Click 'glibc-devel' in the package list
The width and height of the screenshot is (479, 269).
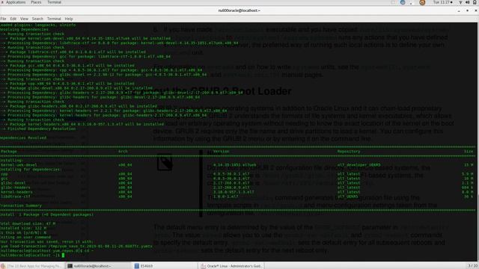coord(13,183)
